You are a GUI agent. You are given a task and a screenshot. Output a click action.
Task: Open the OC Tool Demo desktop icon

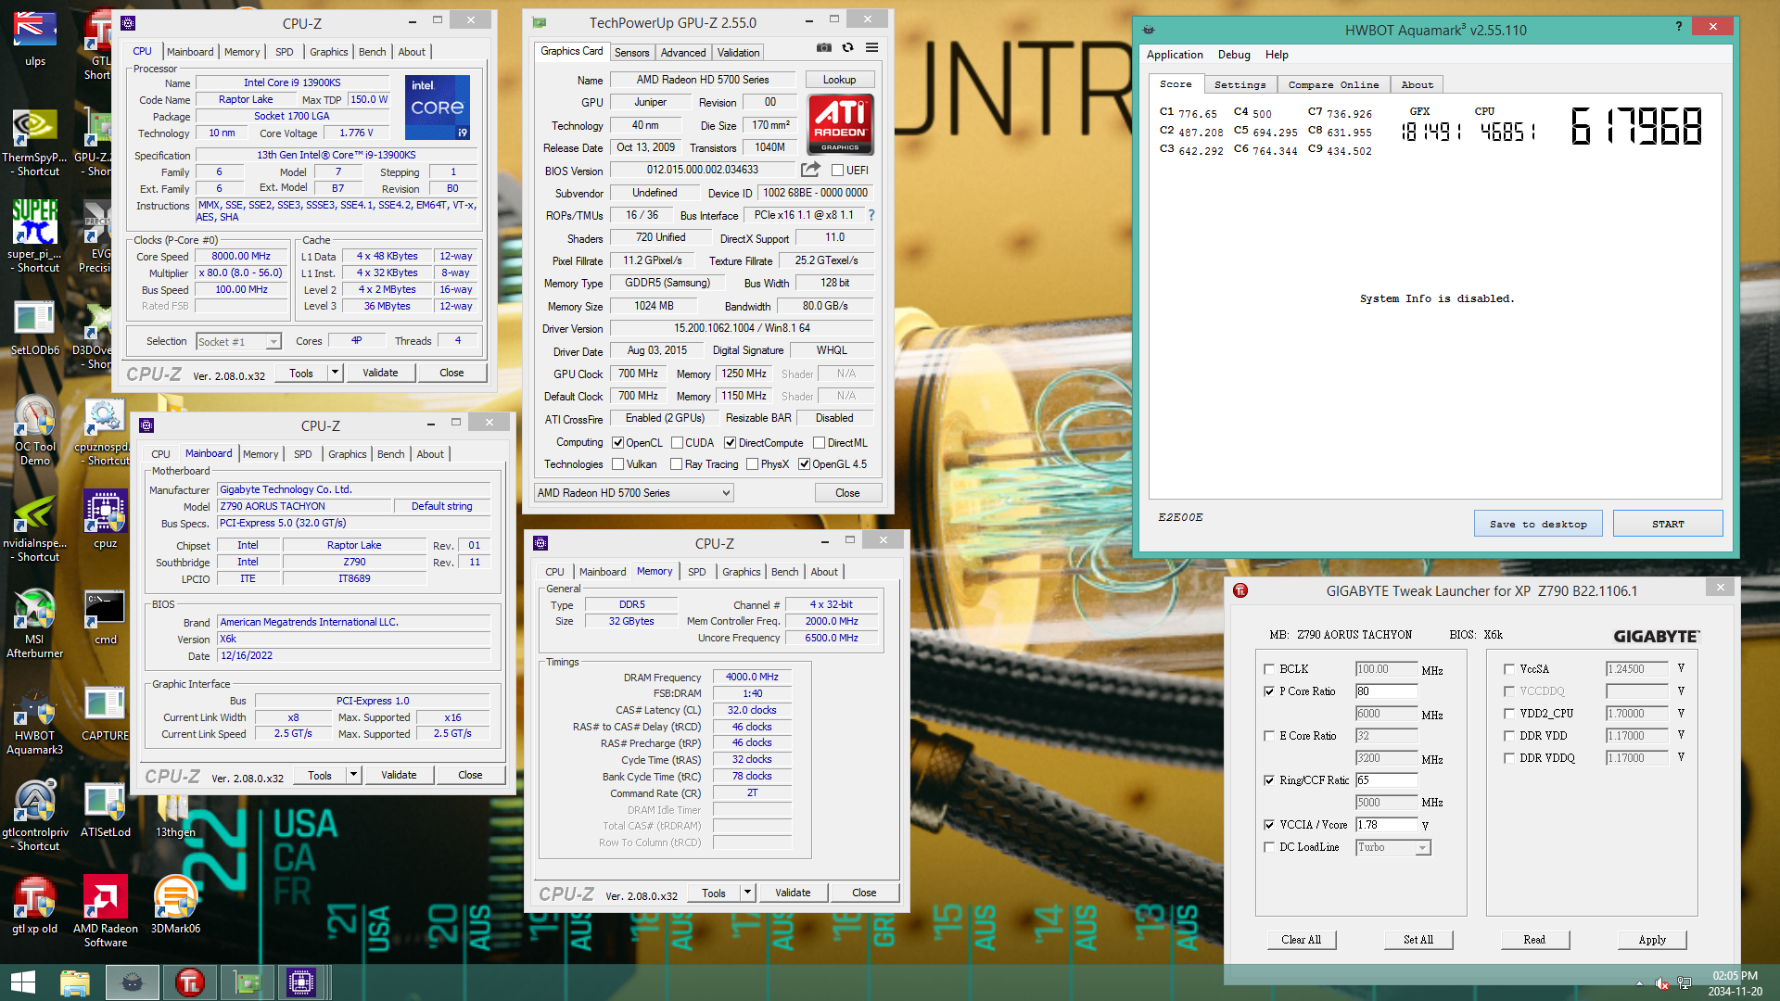[x=34, y=433]
